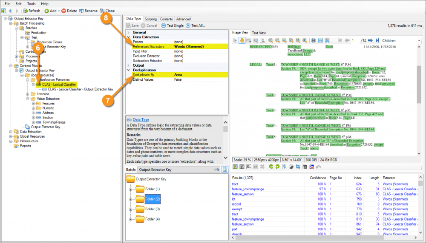
Task: Click the Test Single button
Action: [172, 25]
